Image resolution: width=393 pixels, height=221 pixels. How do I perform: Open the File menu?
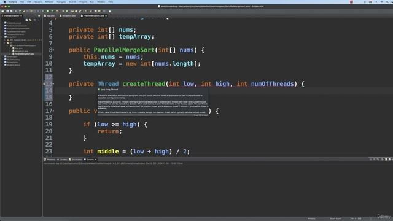pos(22,2)
